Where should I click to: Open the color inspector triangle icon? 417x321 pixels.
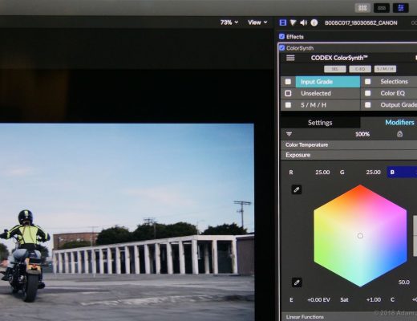point(293,22)
